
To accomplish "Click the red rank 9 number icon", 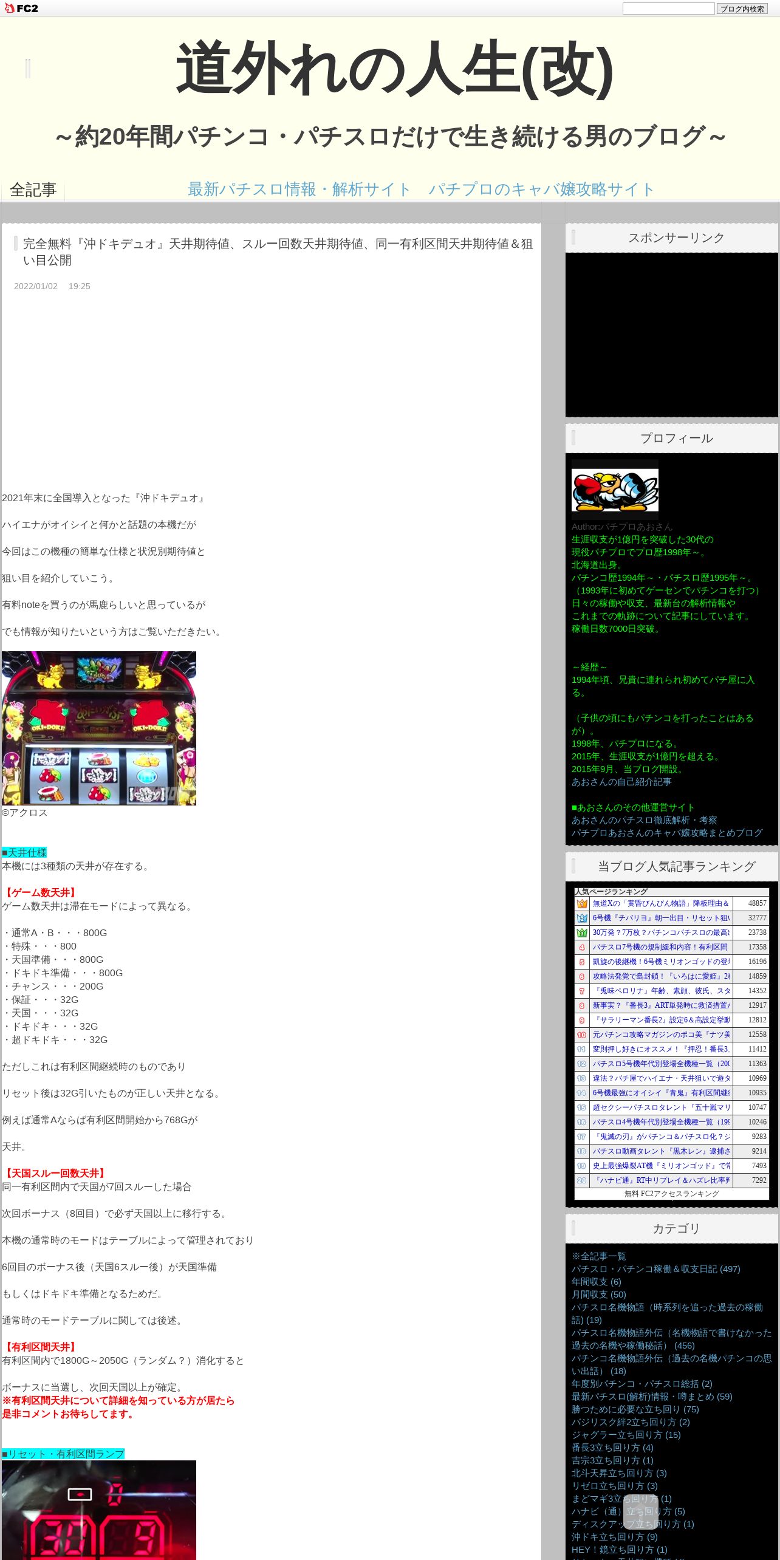I will [x=581, y=1020].
